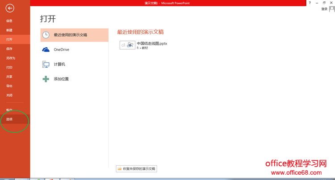Click the help question mark icon
The image size is (335, 180).
(x=310, y=3)
